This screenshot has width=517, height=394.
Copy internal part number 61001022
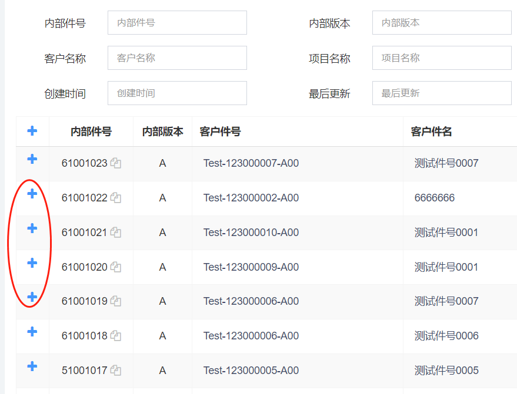(116, 198)
